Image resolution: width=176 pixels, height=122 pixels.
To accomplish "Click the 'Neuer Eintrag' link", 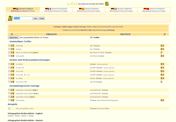I will [79, 27].
